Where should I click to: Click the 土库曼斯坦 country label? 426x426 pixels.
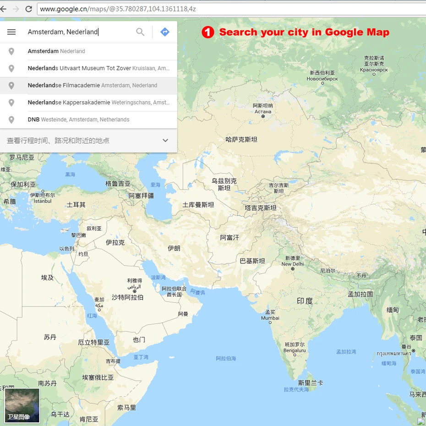click(x=198, y=205)
